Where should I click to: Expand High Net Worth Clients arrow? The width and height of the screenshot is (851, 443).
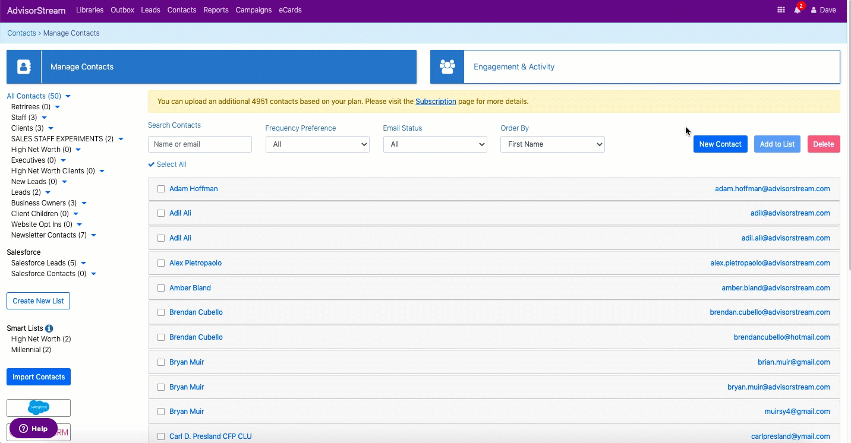click(102, 171)
